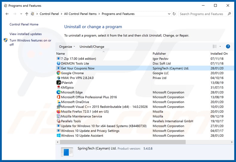
Task: Open Turn Windows features on or off
Action: click(30, 43)
